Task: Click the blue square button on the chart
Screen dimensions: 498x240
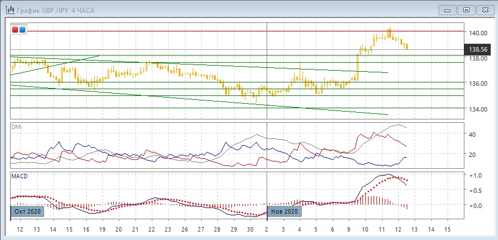Action: click(x=22, y=29)
